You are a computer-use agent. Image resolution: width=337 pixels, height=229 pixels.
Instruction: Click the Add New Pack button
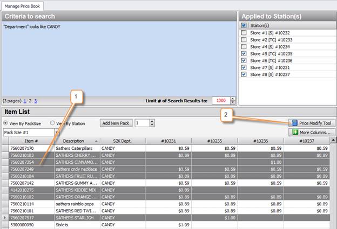tap(116, 123)
